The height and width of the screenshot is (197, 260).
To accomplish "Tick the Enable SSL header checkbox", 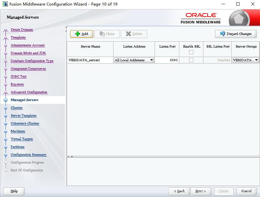I will (x=191, y=52).
